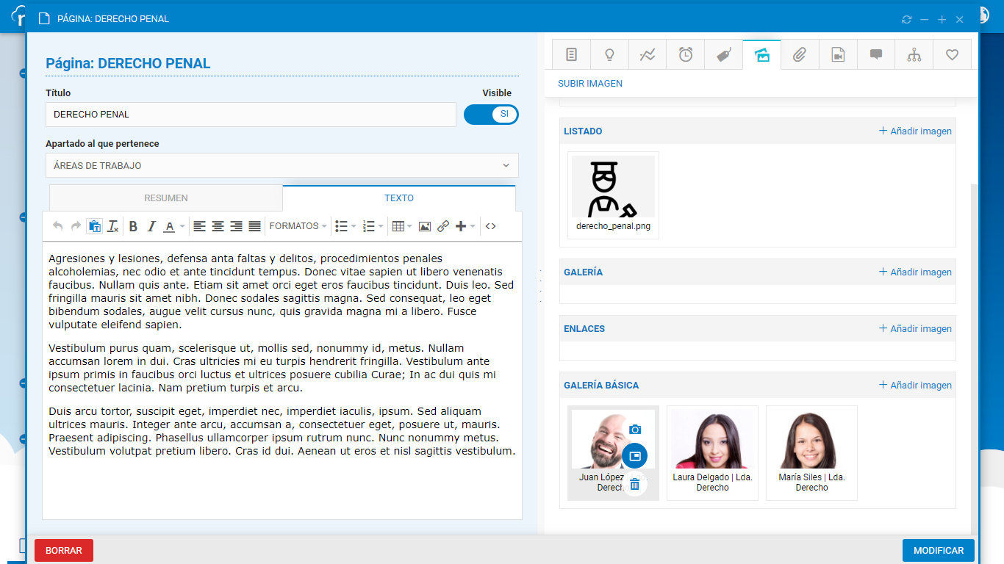Viewport: 1004px width, 564px height.
Task: Click the trash icon on Juan López photo
Action: [635, 484]
